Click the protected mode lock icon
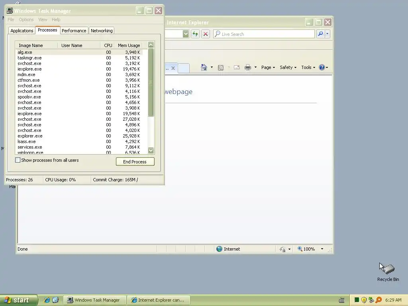The image size is (408, 306). [282, 249]
